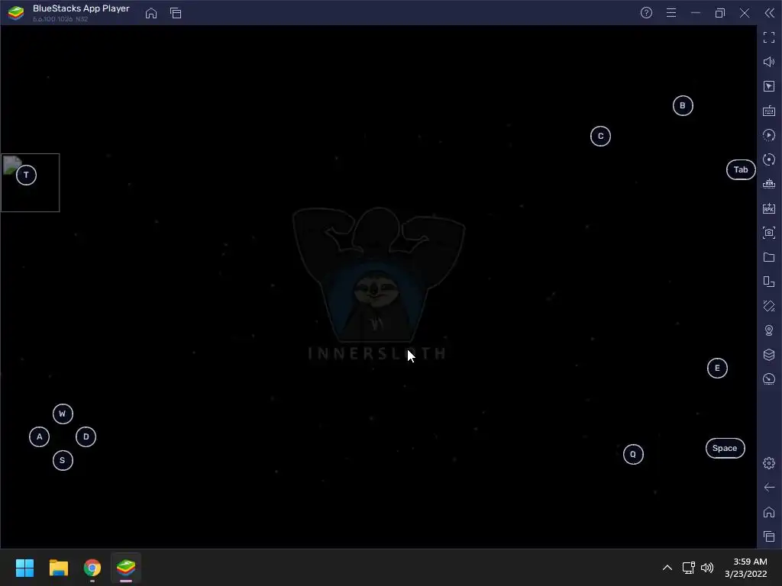The width and height of the screenshot is (782, 586).
Task: Click the sync operations circular icon
Action: (x=769, y=159)
